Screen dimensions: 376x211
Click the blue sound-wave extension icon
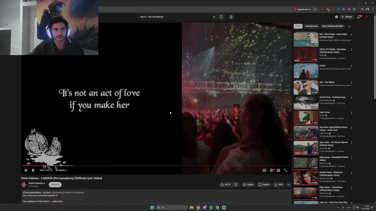338,9
